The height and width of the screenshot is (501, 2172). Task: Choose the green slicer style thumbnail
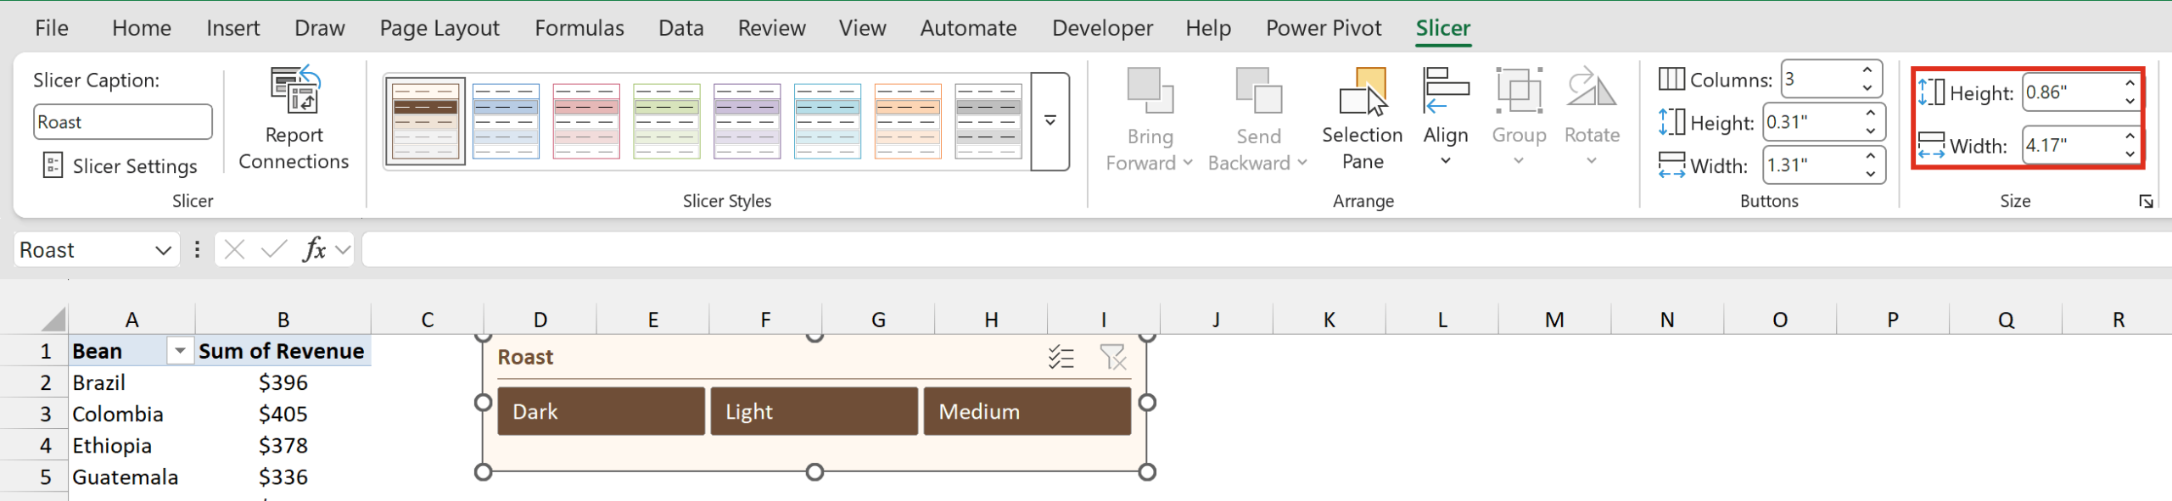[x=667, y=121]
